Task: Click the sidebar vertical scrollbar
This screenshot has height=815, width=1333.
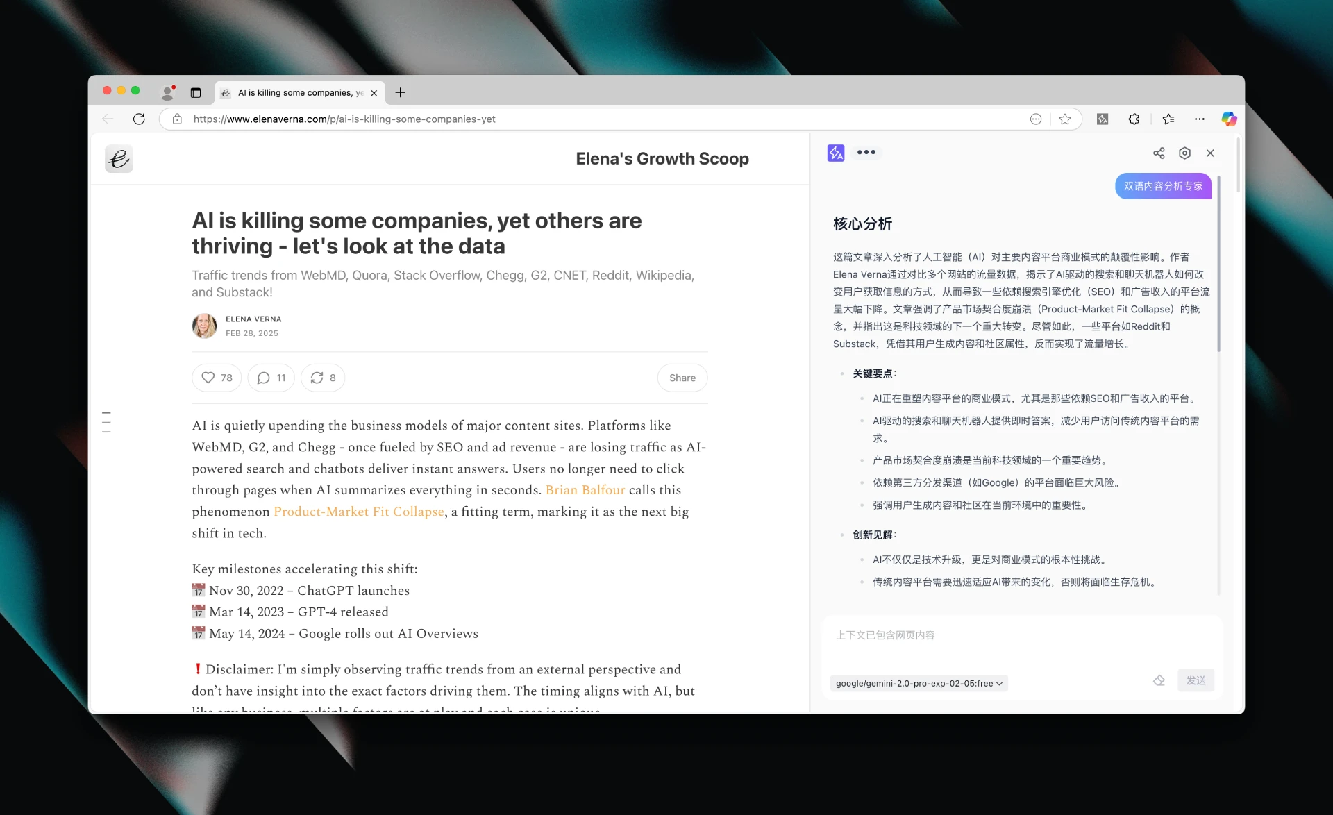Action: pos(1218,264)
